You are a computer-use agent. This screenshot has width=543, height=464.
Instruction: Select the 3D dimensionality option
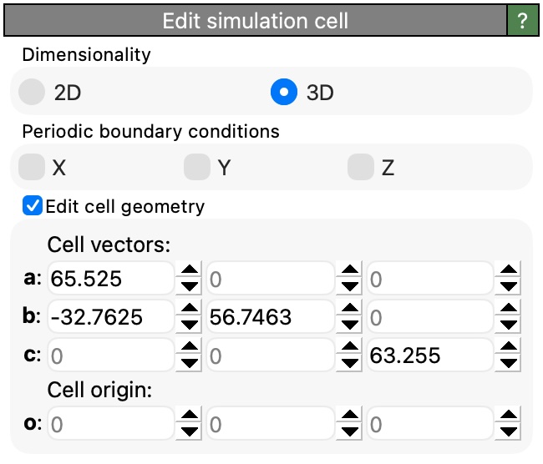tap(284, 92)
